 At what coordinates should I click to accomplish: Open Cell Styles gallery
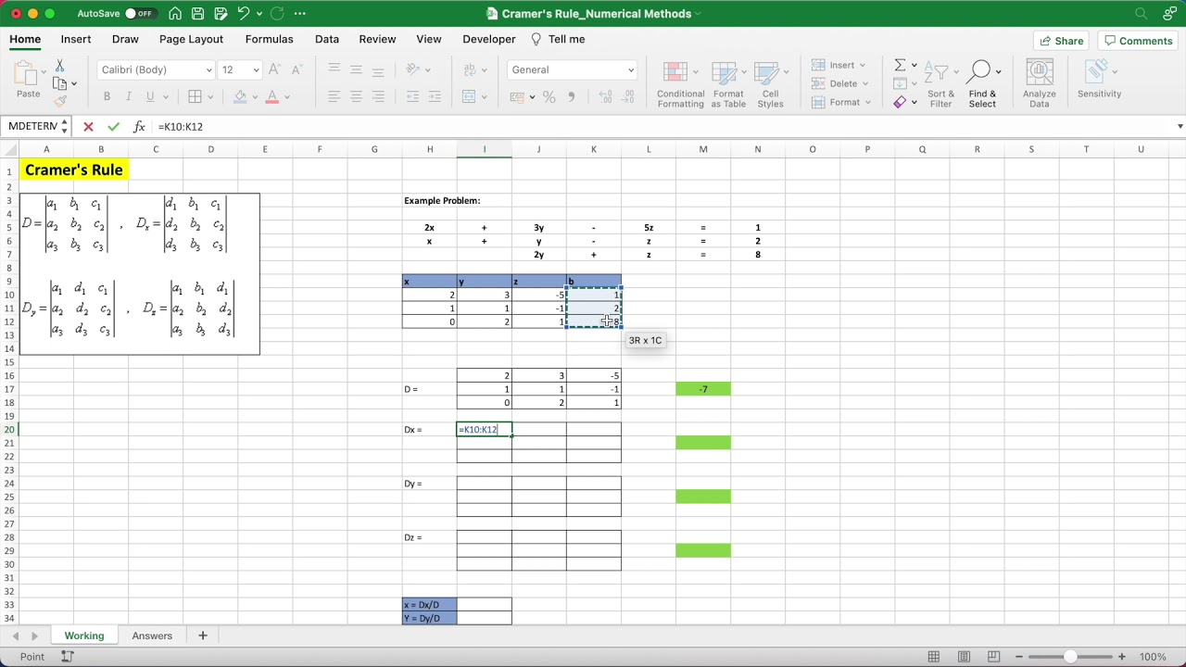click(x=770, y=84)
